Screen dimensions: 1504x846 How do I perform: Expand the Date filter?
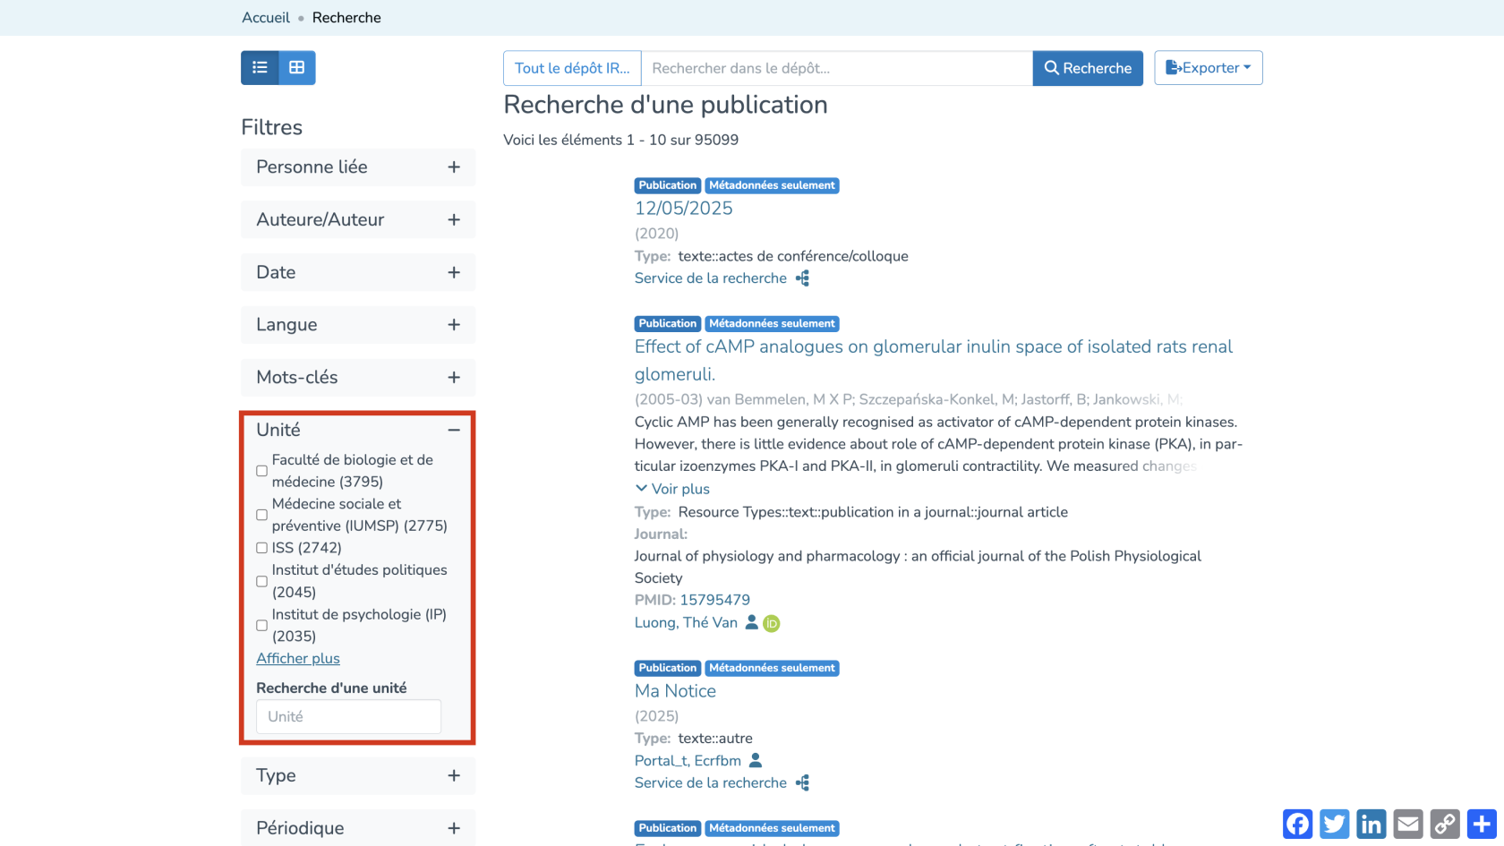pos(454,272)
